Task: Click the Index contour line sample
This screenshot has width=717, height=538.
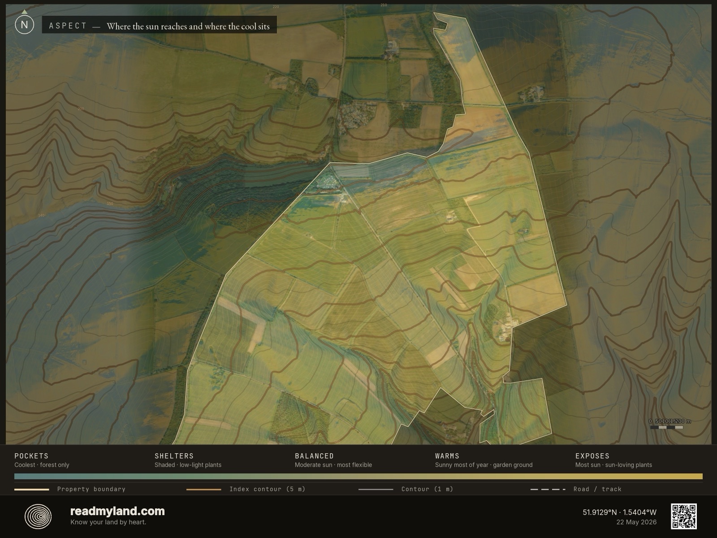Action: 203,489
